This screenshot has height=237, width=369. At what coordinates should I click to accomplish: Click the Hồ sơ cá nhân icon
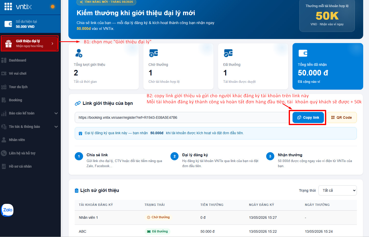click(4, 166)
